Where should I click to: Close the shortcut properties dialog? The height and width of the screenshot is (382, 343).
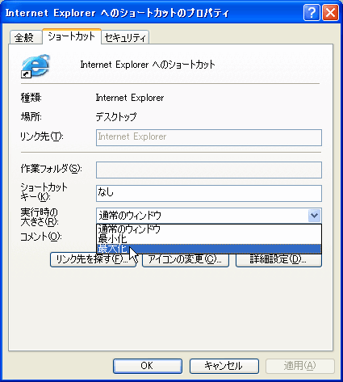click(331, 12)
